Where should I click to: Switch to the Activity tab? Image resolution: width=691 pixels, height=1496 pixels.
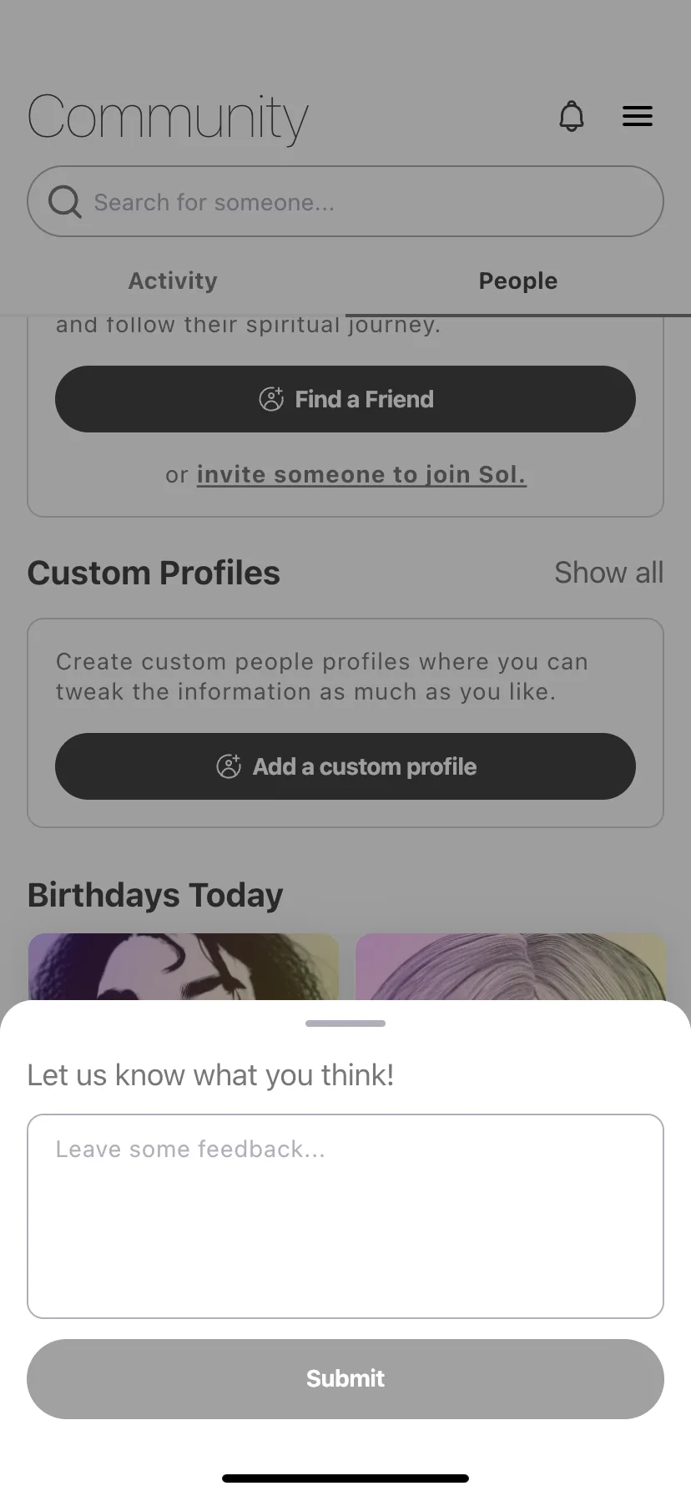[173, 280]
